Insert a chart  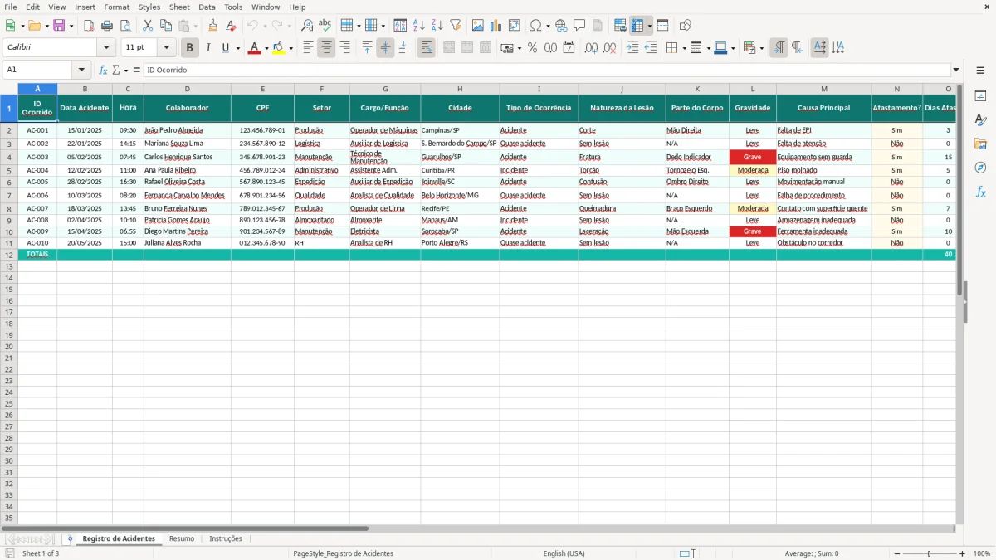[x=496, y=26]
